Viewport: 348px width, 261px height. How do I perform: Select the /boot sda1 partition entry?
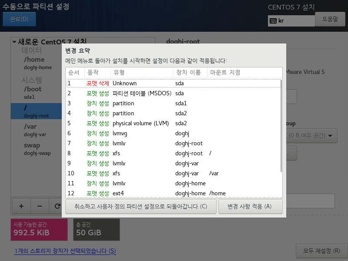point(37,93)
